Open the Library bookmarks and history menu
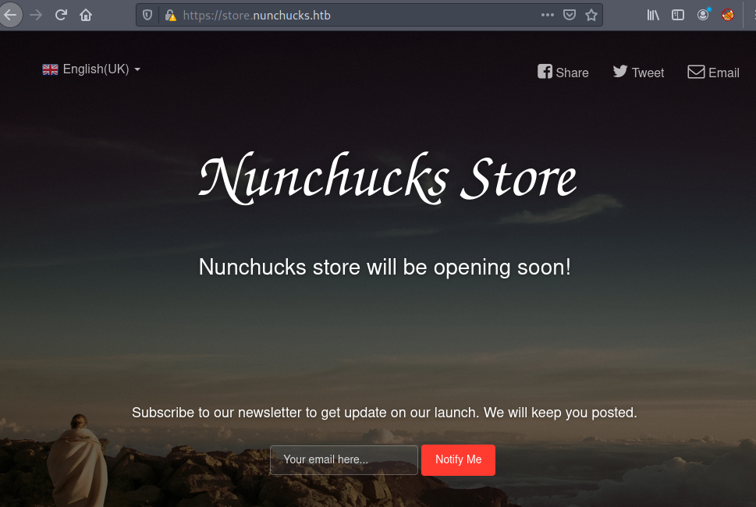 tap(653, 15)
